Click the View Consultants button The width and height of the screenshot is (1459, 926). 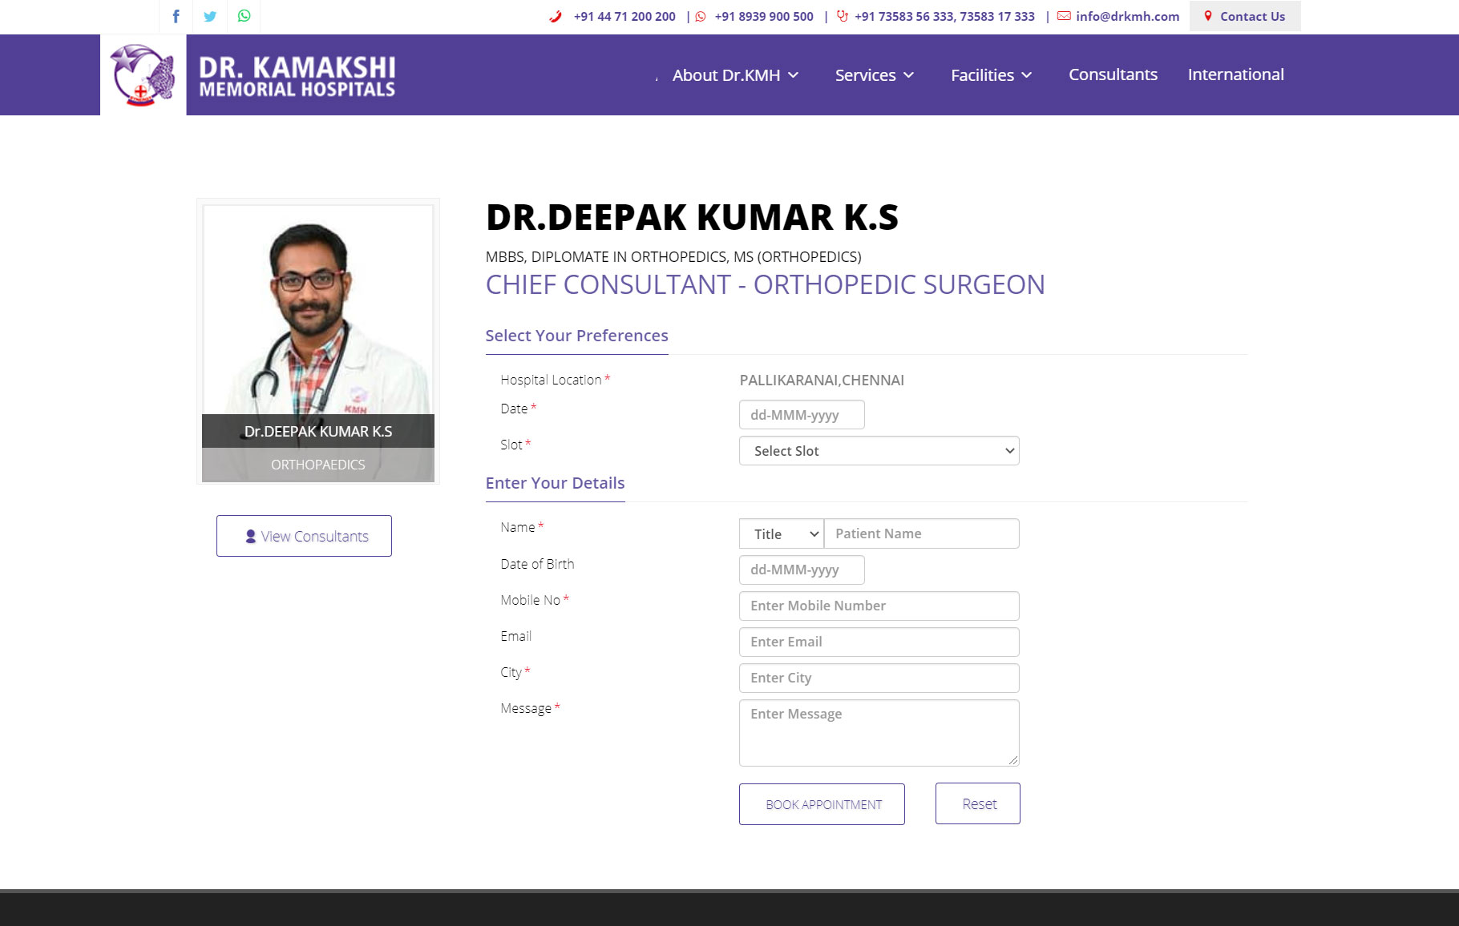[304, 536]
